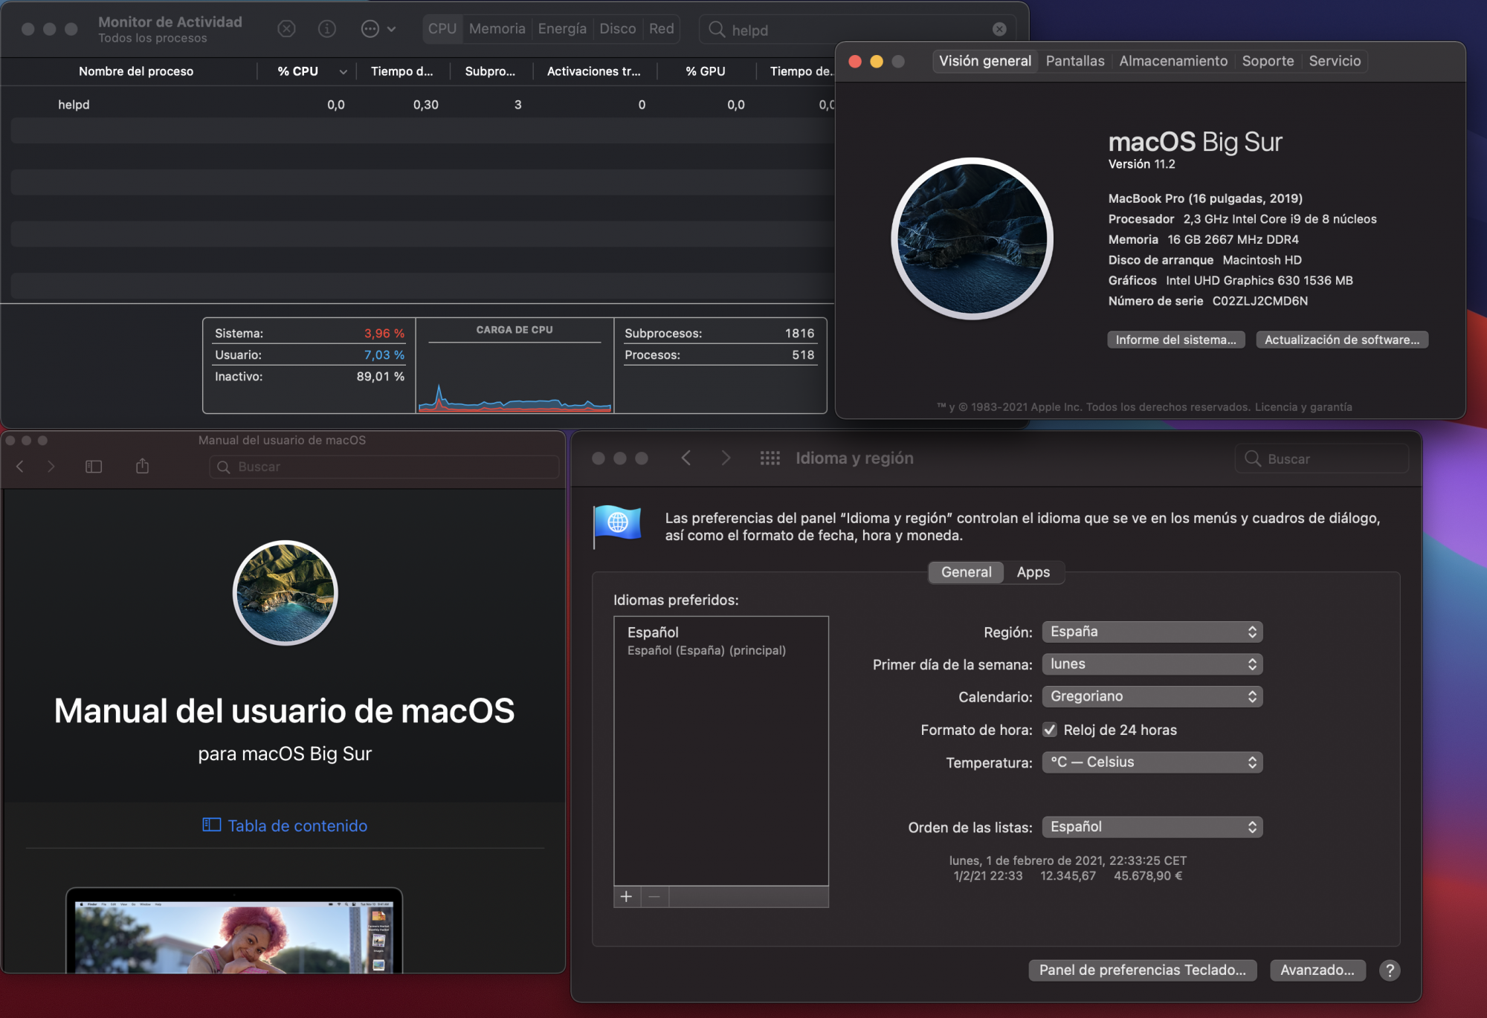1487x1018 pixels.
Task: Go forward in Idioma y región preferences
Action: click(x=726, y=458)
